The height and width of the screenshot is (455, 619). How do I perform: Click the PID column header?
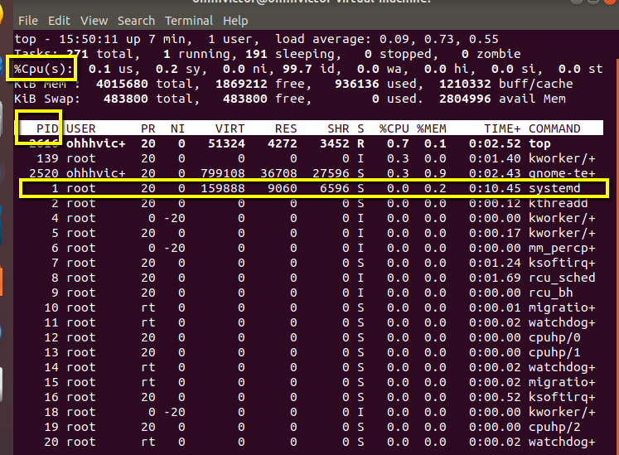47,128
